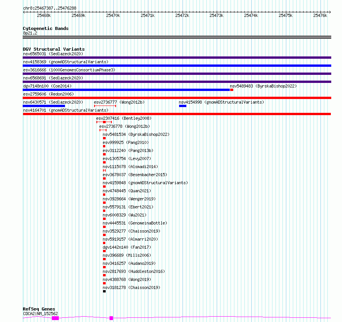342x322 pixels.
Task: Select dgv7148n100 (Coe2014) variant label
Action: (x=47, y=86)
